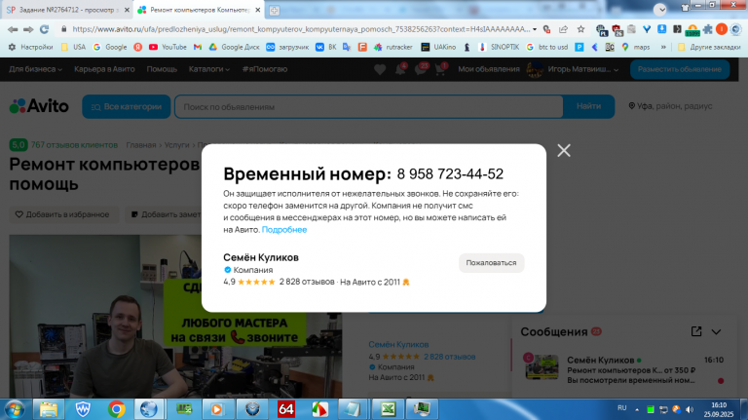This screenshot has height=420, width=748.
Task: Switch to the Задание №2764712 tab
Action: tap(66, 10)
